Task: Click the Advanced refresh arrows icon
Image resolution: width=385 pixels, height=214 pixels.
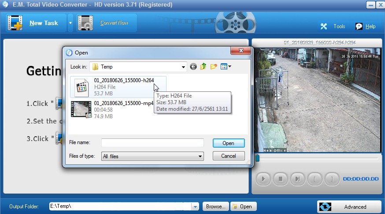Action: click(x=325, y=207)
